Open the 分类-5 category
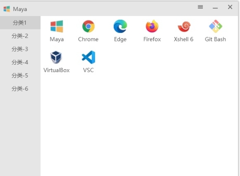 click(x=20, y=75)
